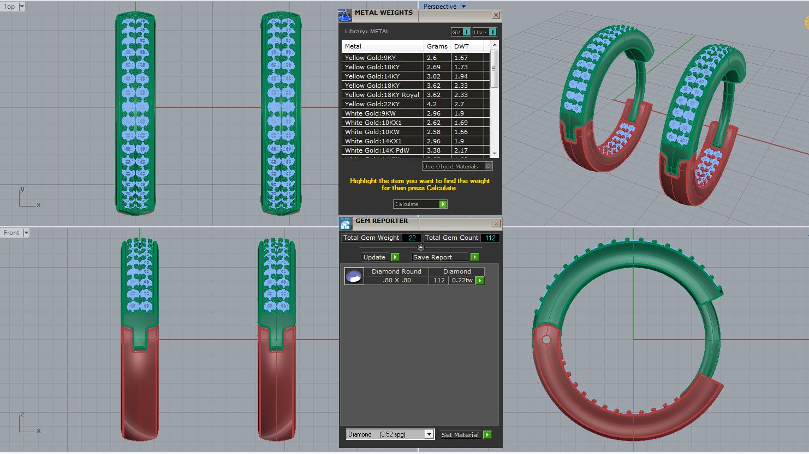The image size is (809, 454).
Task: Click the Front viewport label
Action: pyautogui.click(x=11, y=233)
